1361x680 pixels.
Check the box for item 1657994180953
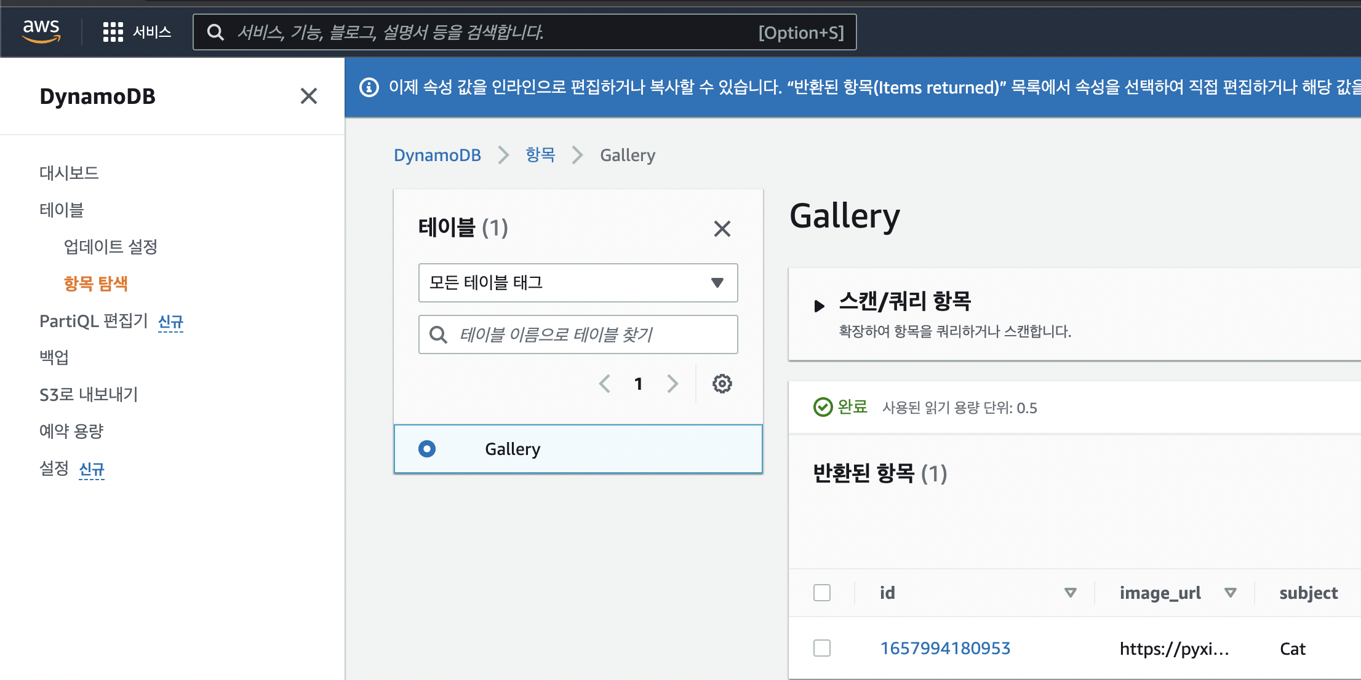click(822, 648)
